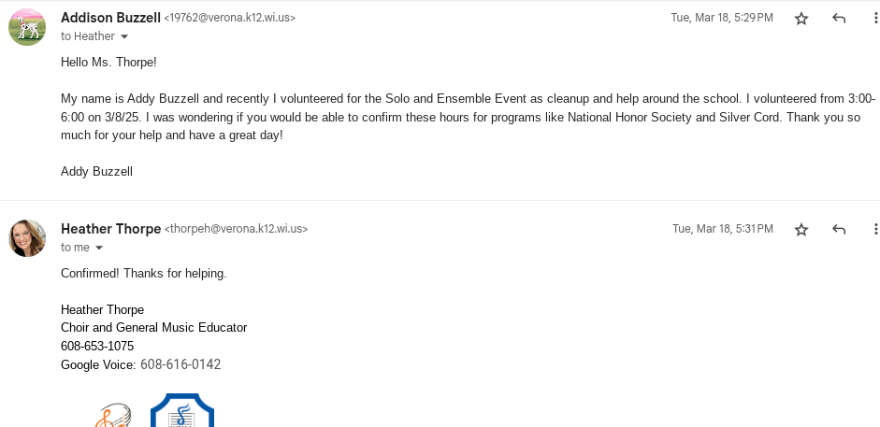The image size is (880, 427).
Task: Click the orange music note signature logo
Action: click(112, 416)
